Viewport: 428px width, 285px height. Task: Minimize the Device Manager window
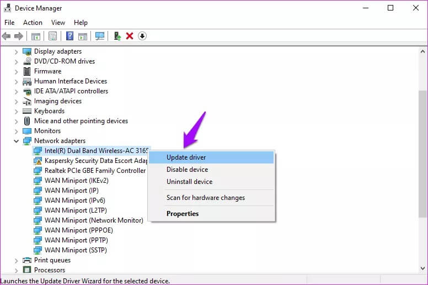pyautogui.click(x=366, y=8)
